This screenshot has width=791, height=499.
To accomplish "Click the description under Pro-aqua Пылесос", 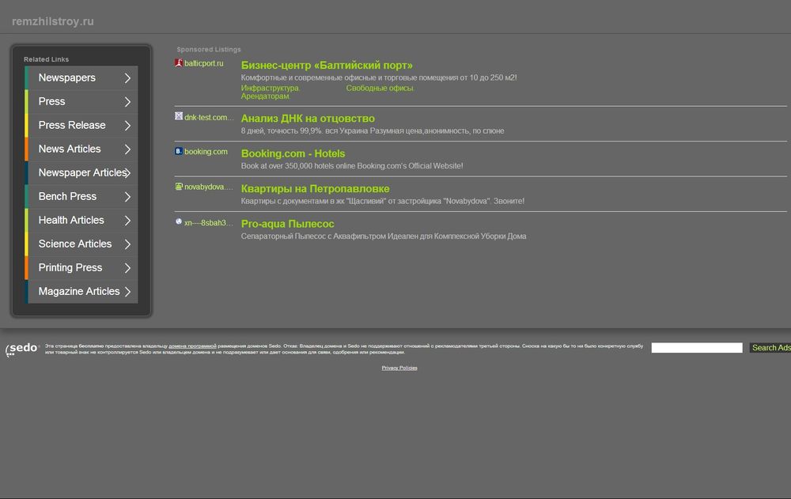I will (384, 236).
